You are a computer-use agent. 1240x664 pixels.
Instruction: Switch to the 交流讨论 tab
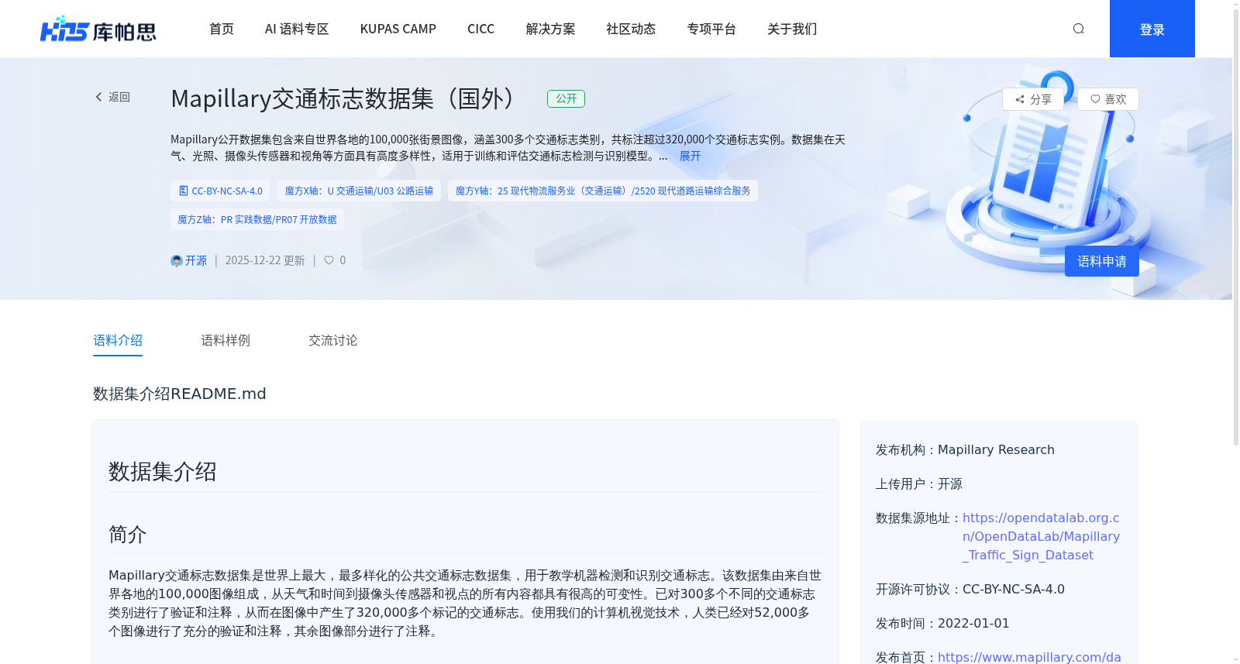pos(333,340)
